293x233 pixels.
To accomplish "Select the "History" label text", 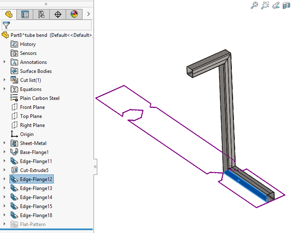I will tap(28, 44).
